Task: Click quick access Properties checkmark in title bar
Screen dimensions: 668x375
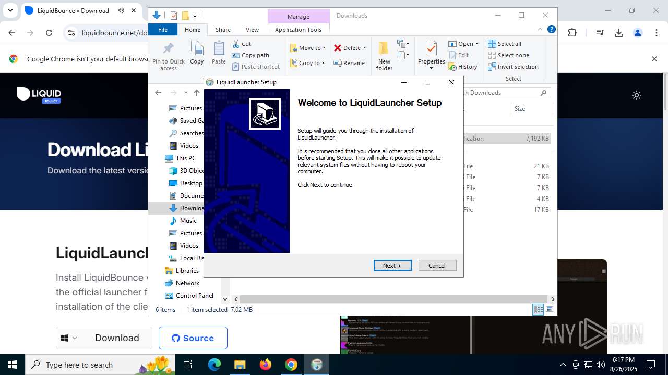Action: pyautogui.click(x=174, y=16)
